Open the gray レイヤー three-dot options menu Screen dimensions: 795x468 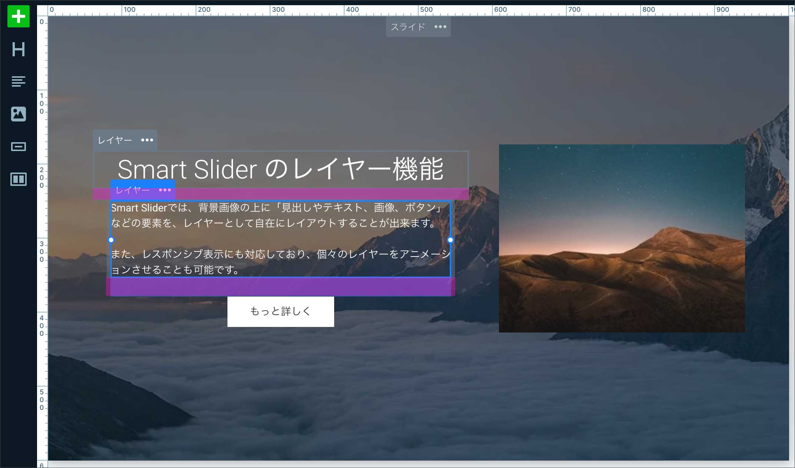point(147,140)
